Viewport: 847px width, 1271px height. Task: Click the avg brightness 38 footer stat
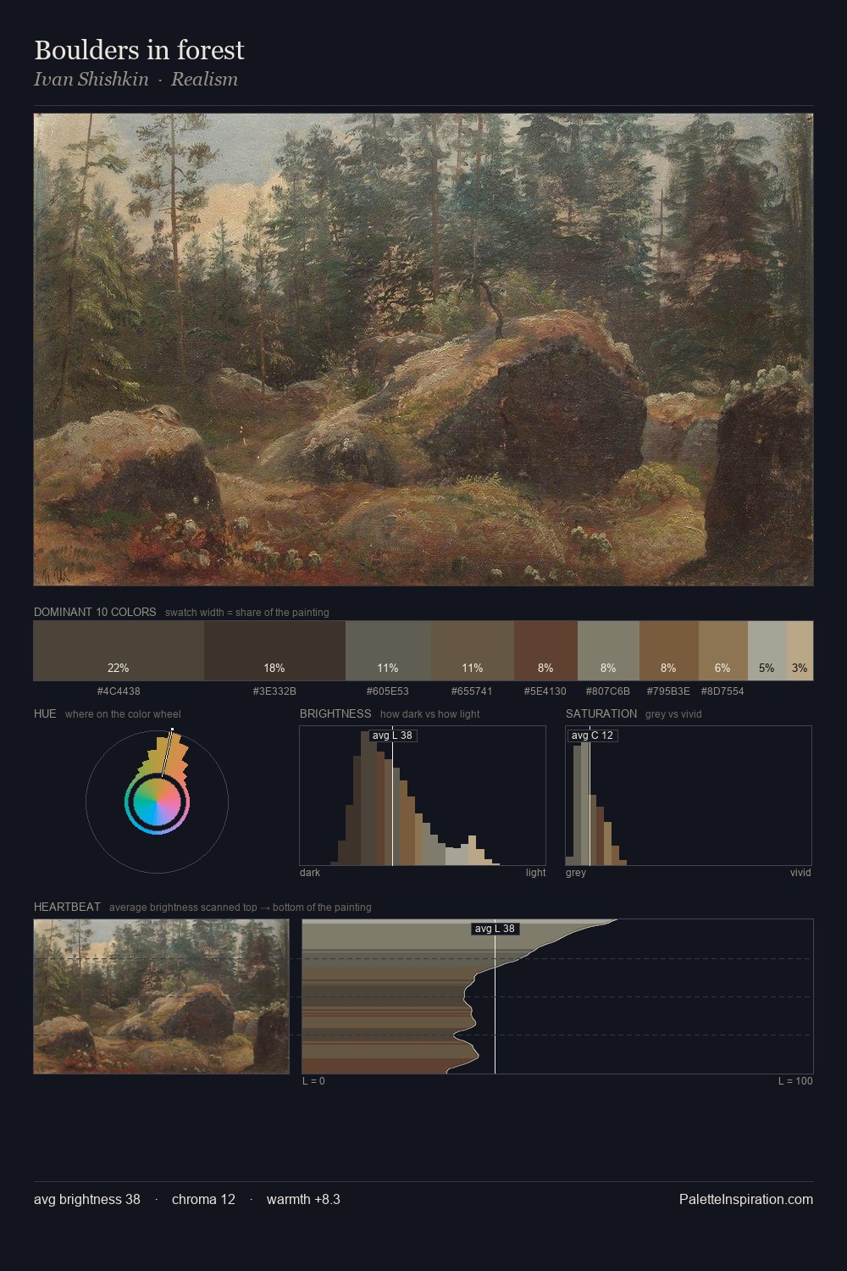[x=87, y=1199]
